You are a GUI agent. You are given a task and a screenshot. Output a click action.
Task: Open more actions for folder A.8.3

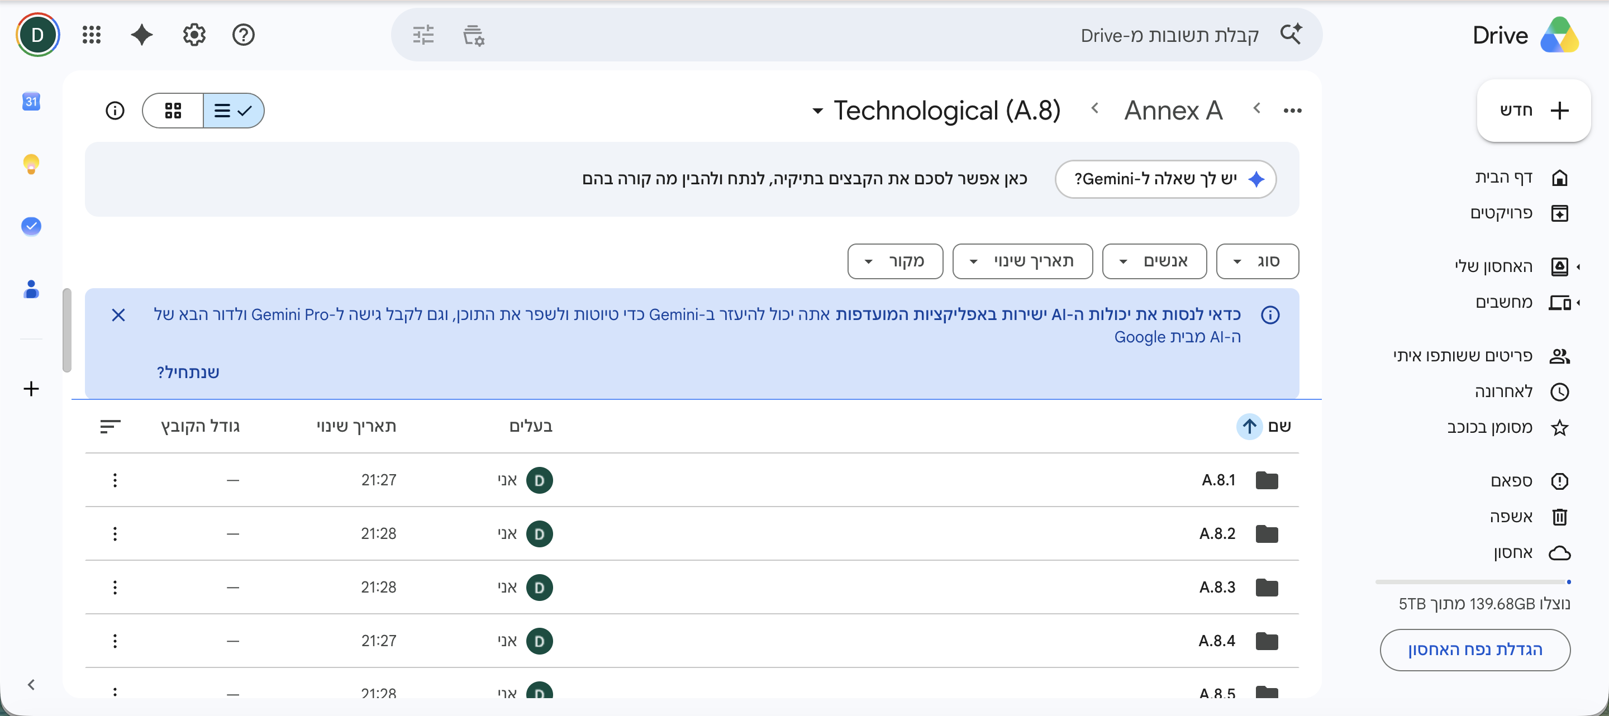115,588
